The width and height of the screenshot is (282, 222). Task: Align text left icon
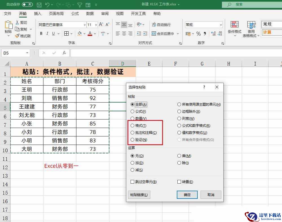pos(118,34)
